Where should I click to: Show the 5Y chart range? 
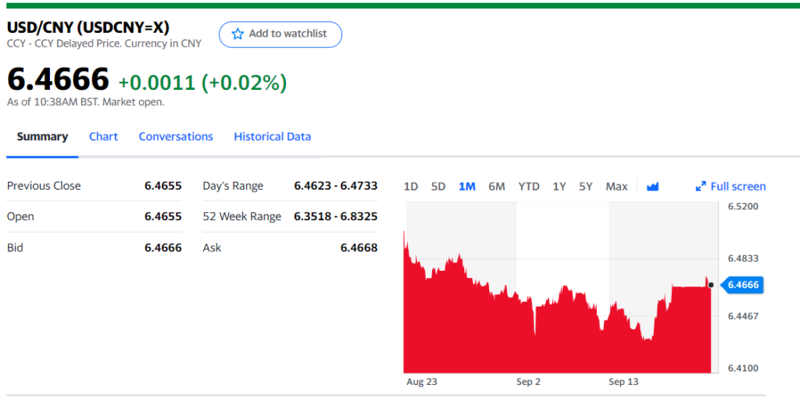[x=586, y=187]
